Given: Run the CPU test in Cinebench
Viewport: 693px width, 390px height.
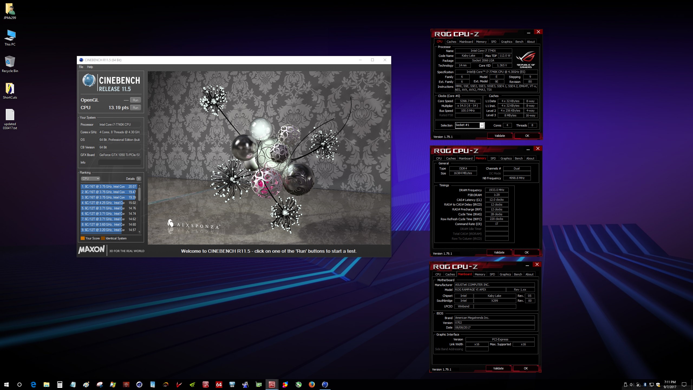Looking at the screenshot, I should pos(136,108).
